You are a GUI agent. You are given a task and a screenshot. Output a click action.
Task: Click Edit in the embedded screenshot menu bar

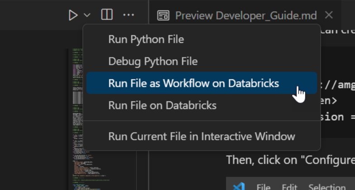click(x=290, y=187)
